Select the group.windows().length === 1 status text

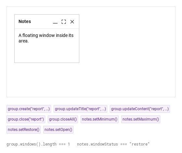pos(38,144)
